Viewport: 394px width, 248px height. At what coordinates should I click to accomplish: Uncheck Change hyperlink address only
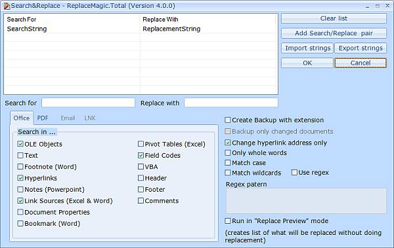[228, 143]
